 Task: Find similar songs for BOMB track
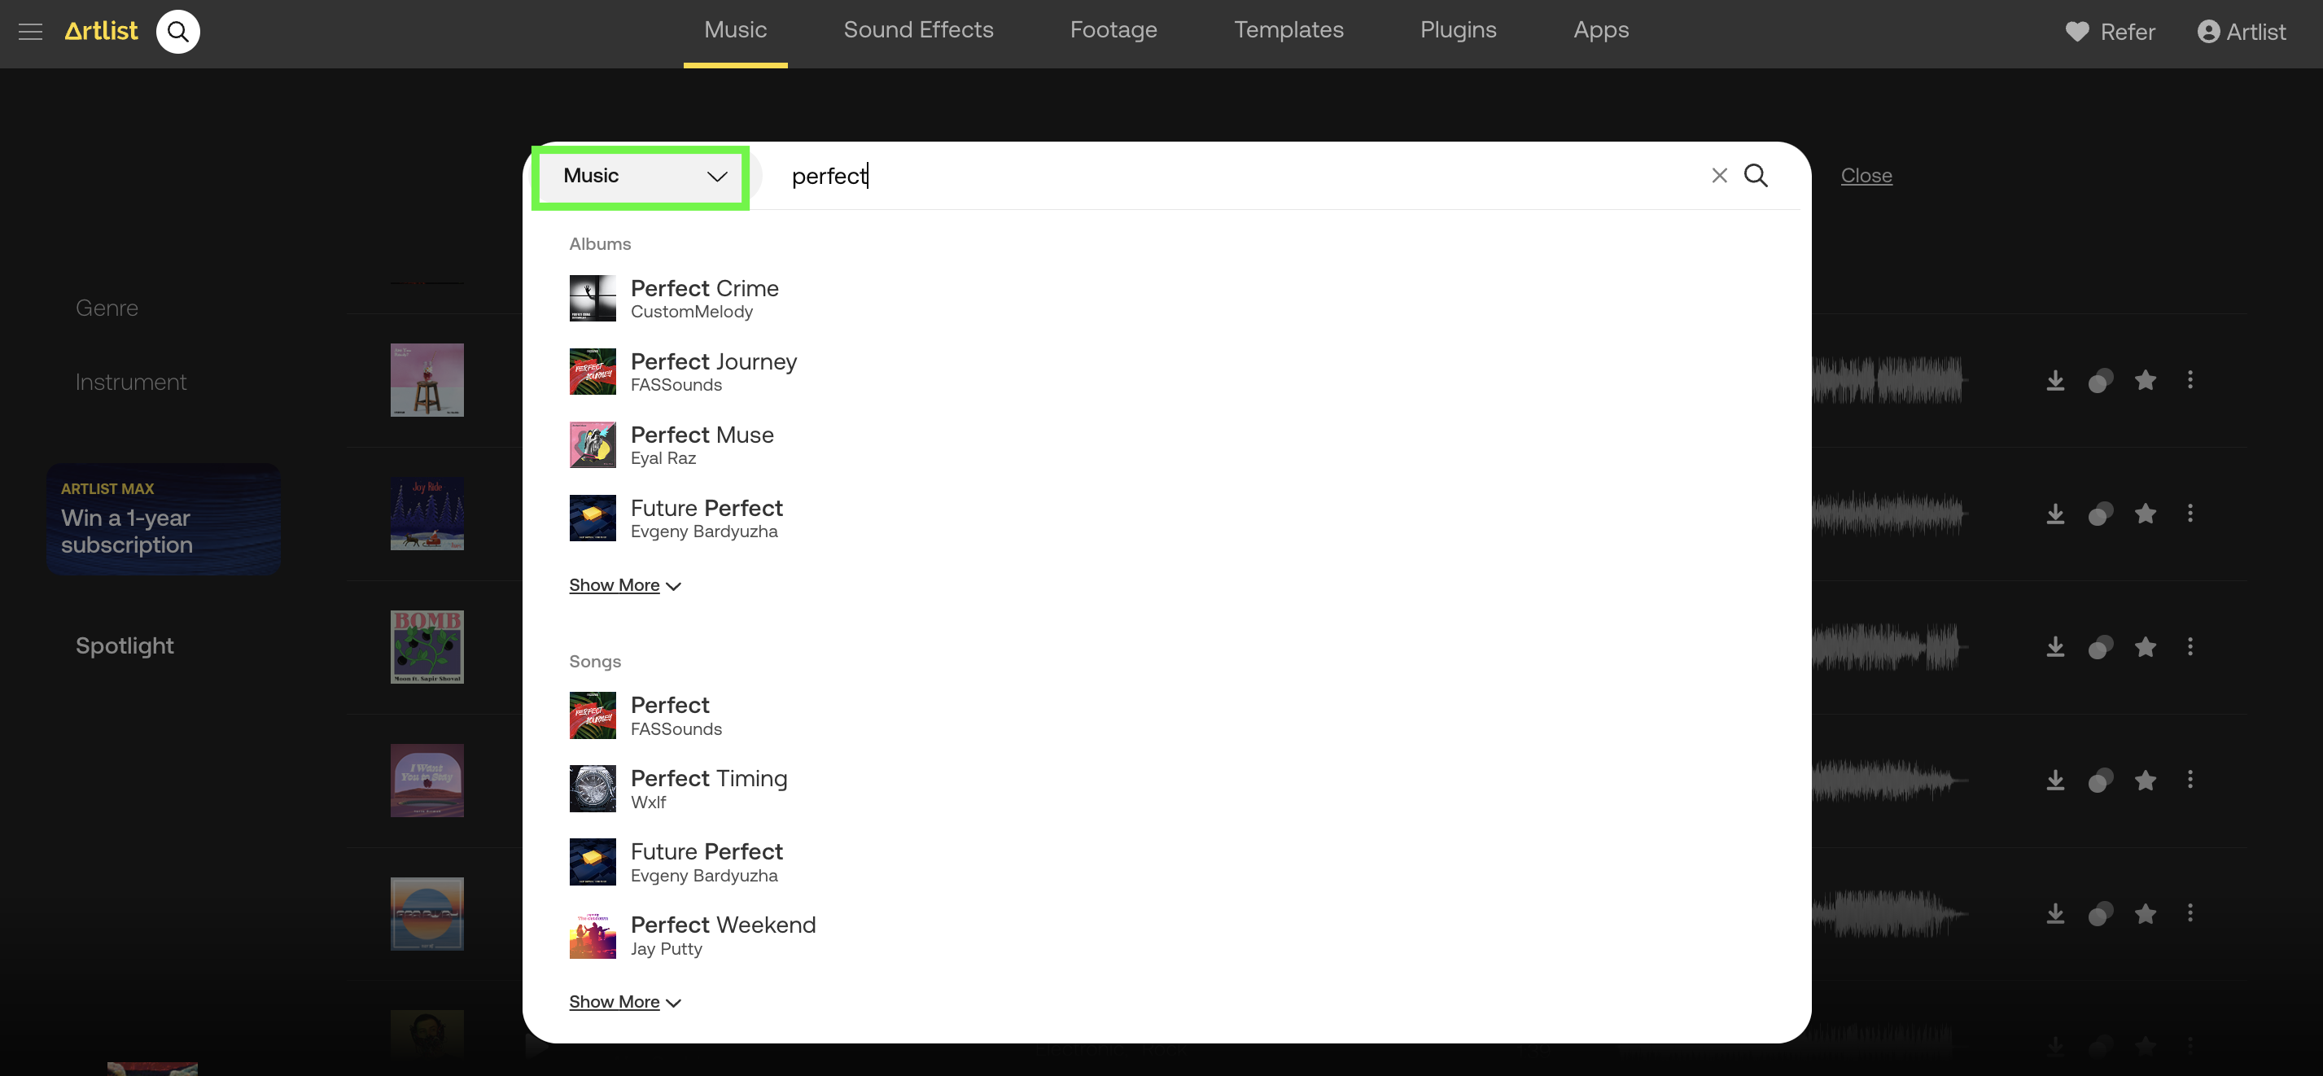2099,647
